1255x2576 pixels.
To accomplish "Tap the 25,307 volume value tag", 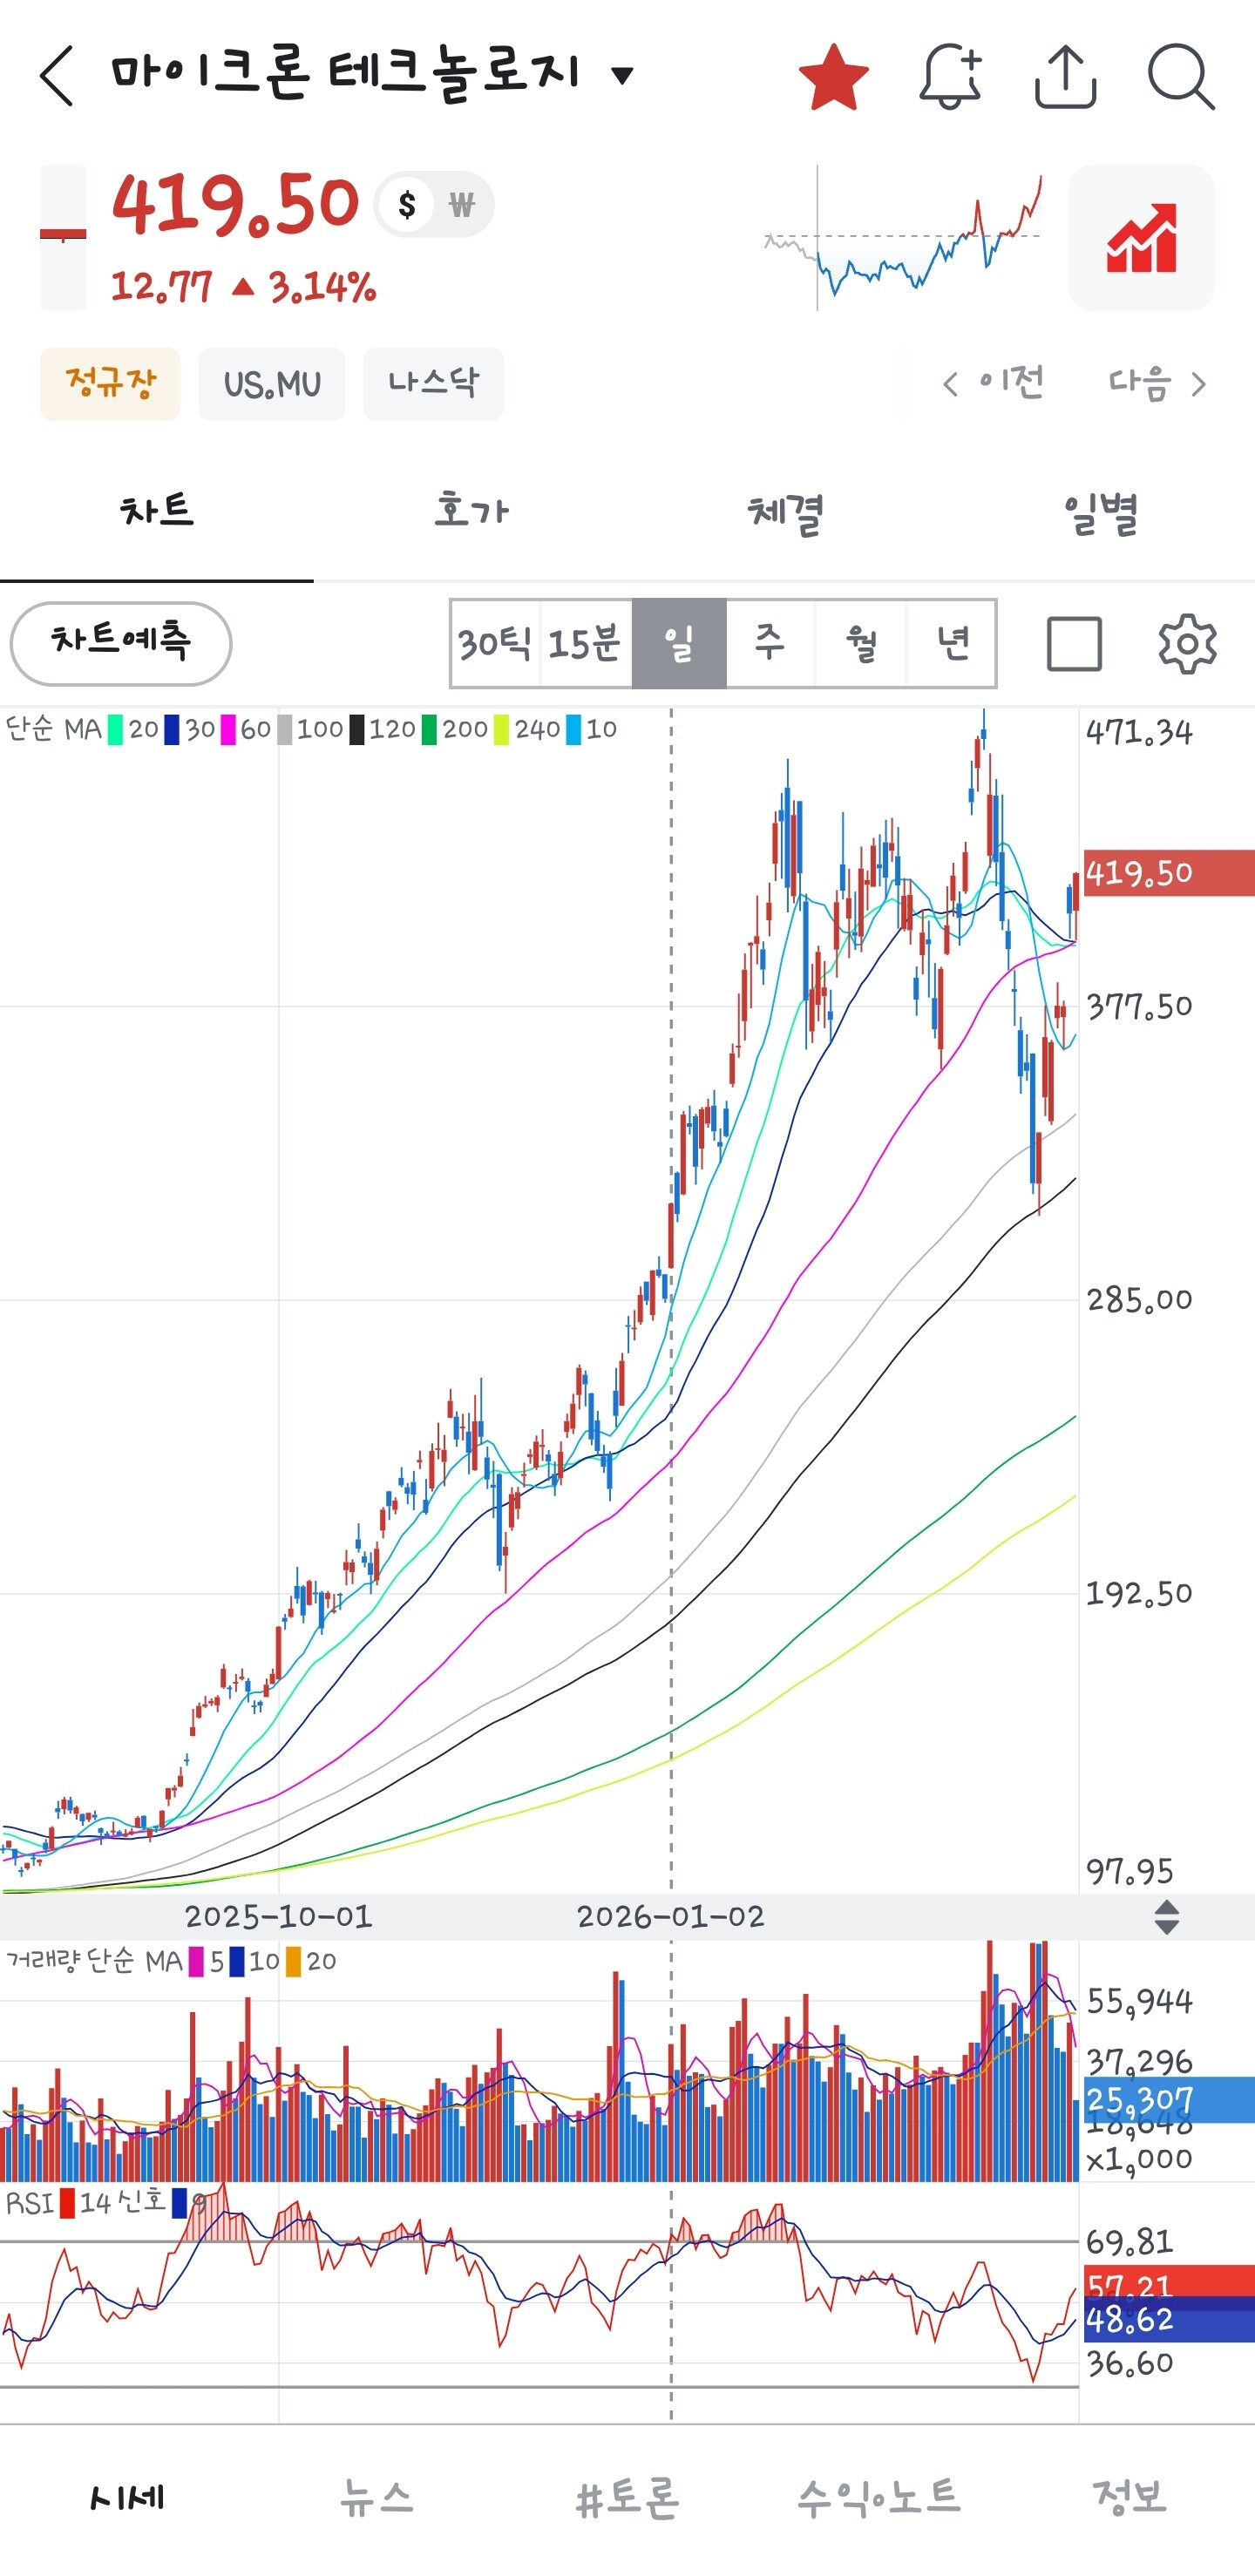I will tap(1169, 2099).
